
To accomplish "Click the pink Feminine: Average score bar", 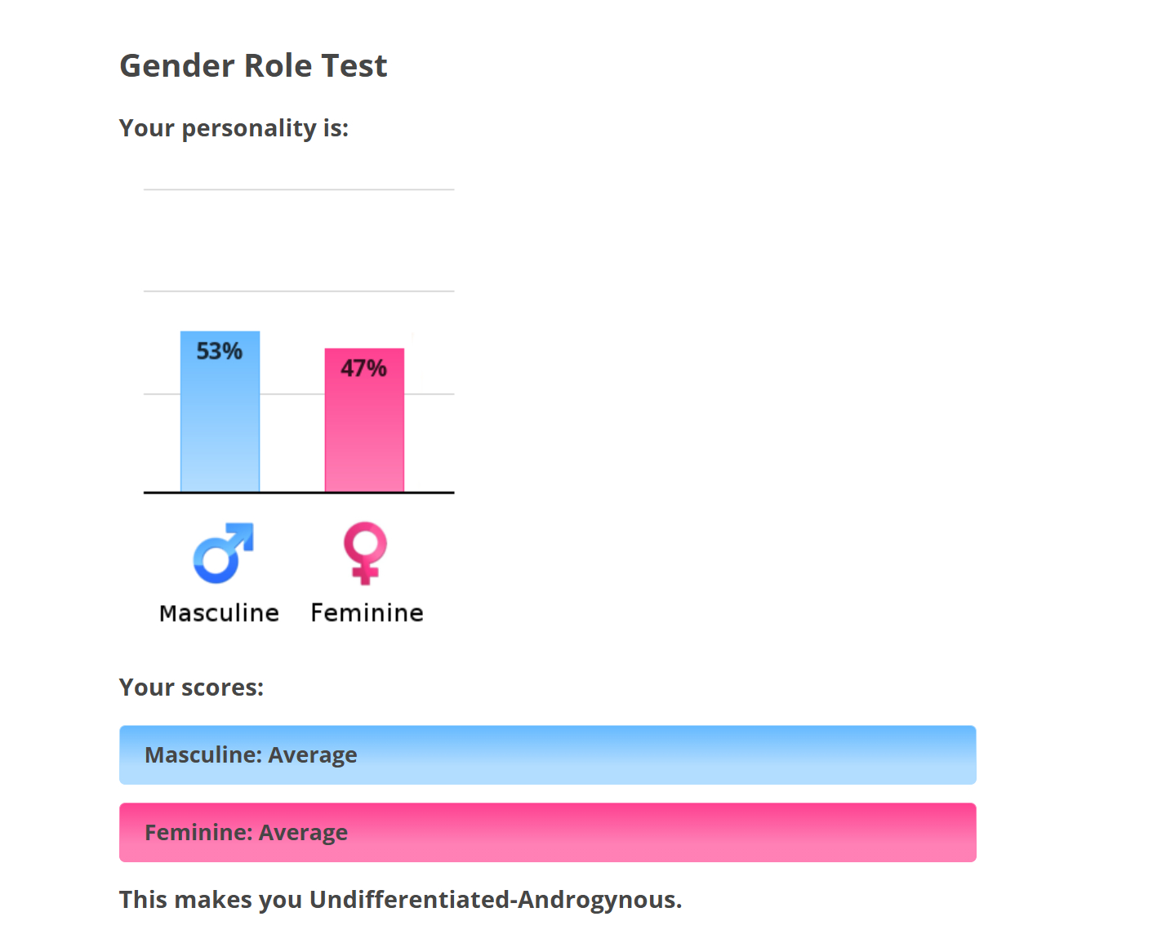I will click(547, 833).
